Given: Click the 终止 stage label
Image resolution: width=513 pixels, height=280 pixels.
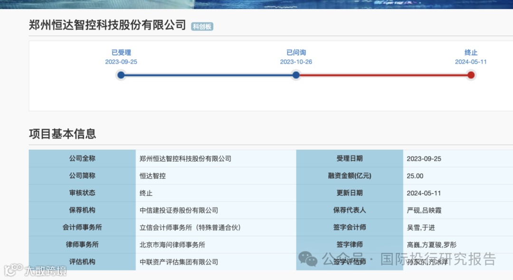Looking at the screenshot, I should point(471,52).
